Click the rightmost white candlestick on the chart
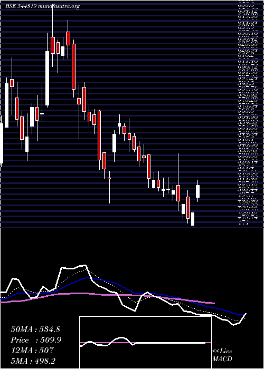264x369 pixels. pyautogui.click(x=197, y=191)
